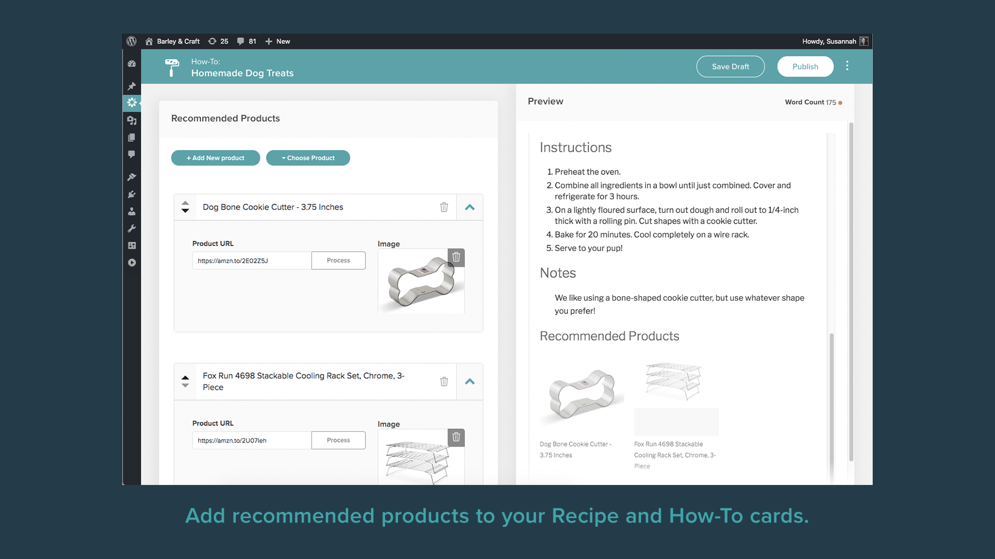Open Comments sidebar speech bubble icon

click(132, 154)
